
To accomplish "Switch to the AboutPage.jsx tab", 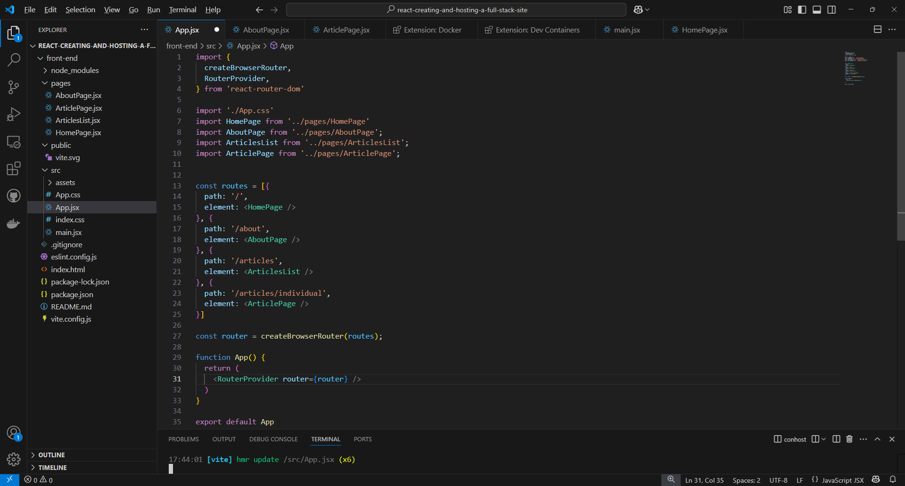I will coord(265,30).
